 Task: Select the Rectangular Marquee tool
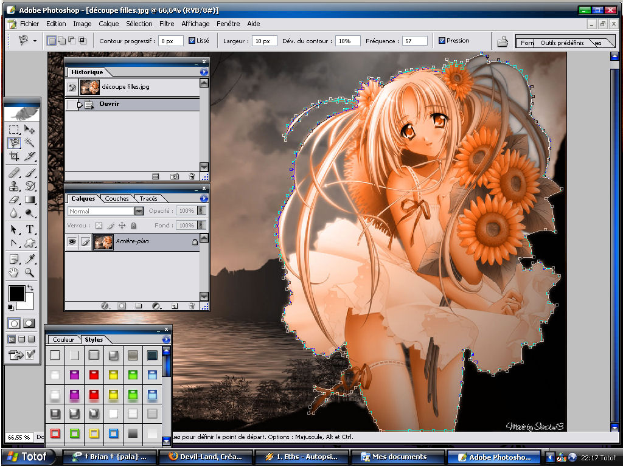14,130
